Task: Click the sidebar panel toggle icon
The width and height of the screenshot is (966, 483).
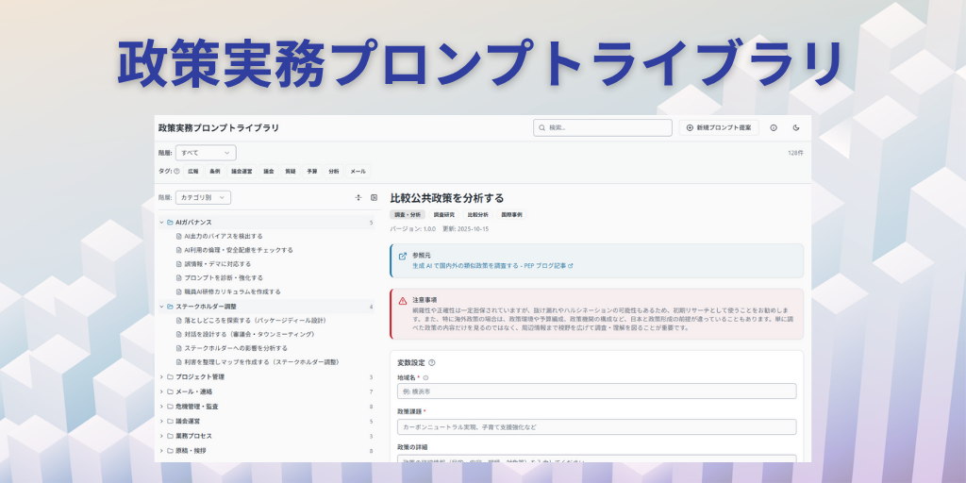Action: click(x=374, y=198)
